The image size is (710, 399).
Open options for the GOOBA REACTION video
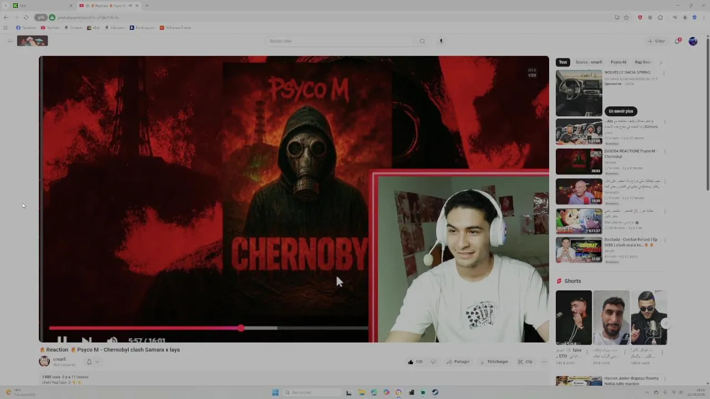point(665,152)
